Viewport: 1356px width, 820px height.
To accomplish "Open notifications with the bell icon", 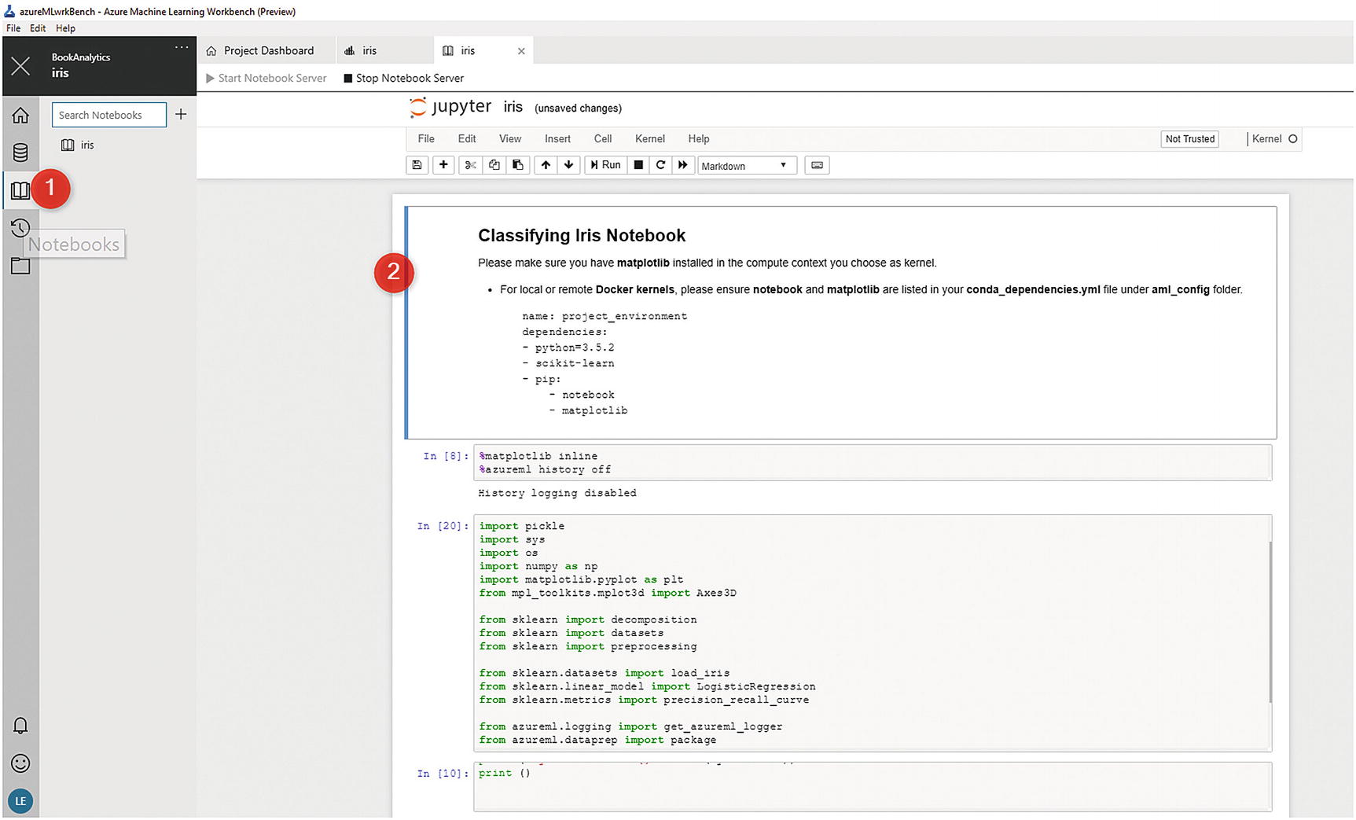I will click(21, 726).
